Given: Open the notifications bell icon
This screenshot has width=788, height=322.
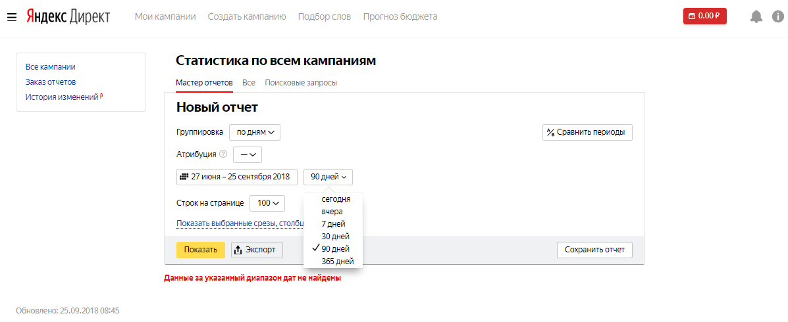Looking at the screenshot, I should point(756,16).
